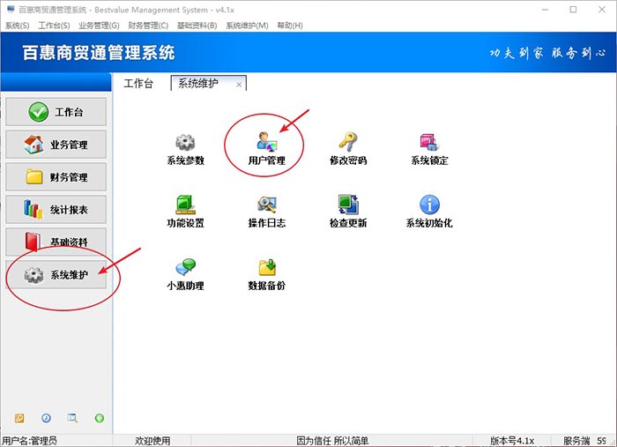Viewport: 617px width, 447px height.
Task: Open 系统参数 gear icon
Action: [x=185, y=143]
